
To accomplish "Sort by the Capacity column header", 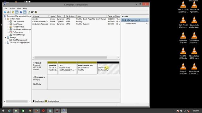I will [x=111, y=16].
